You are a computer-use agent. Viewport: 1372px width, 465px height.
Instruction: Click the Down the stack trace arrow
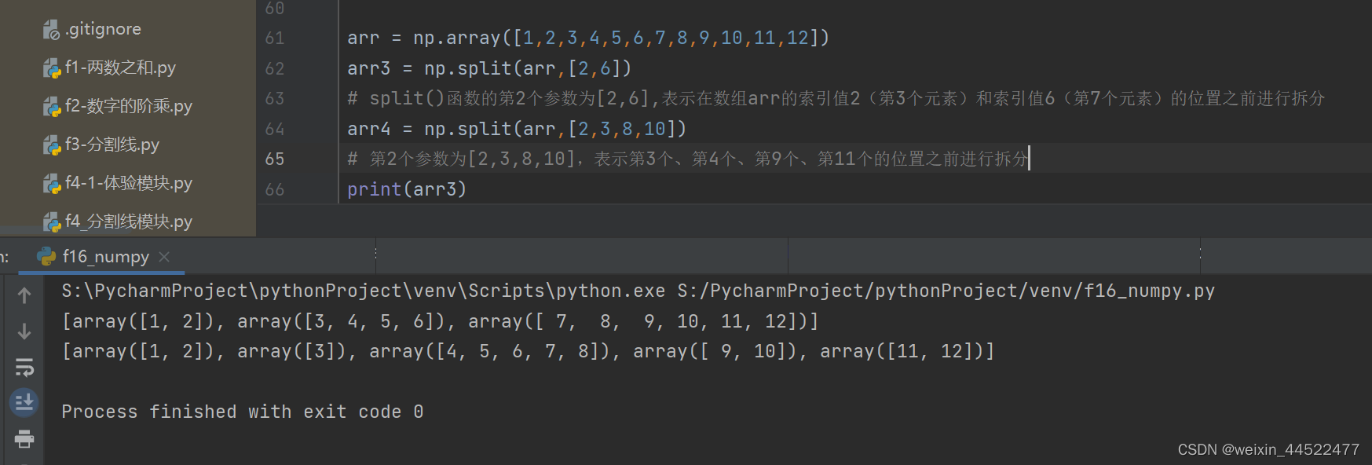coord(24,331)
